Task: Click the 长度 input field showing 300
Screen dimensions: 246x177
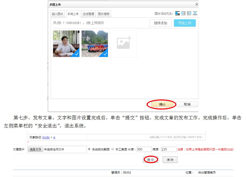Action: point(144,149)
